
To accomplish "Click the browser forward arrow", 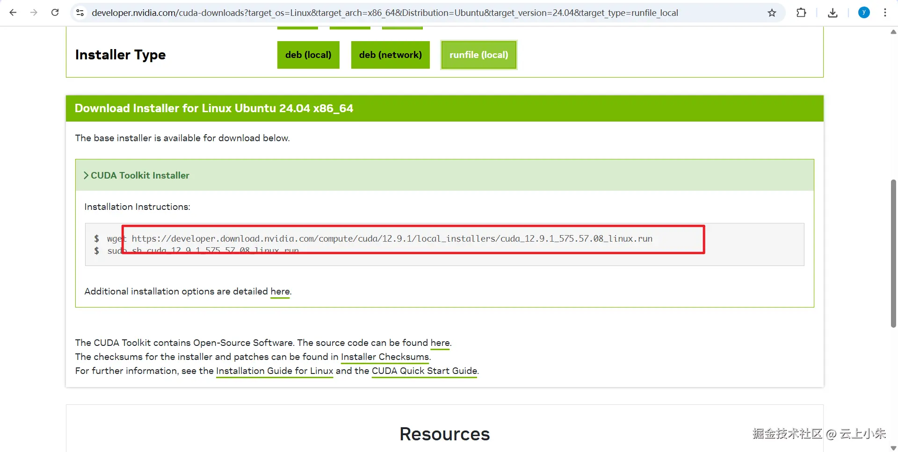I will coord(34,13).
